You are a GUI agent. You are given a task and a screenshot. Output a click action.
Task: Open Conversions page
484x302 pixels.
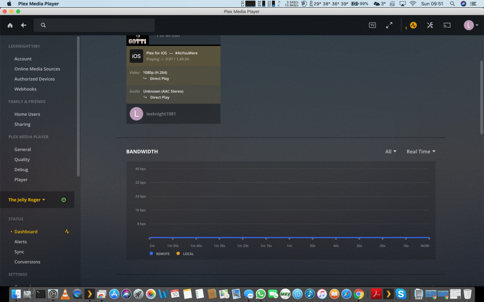pos(27,262)
